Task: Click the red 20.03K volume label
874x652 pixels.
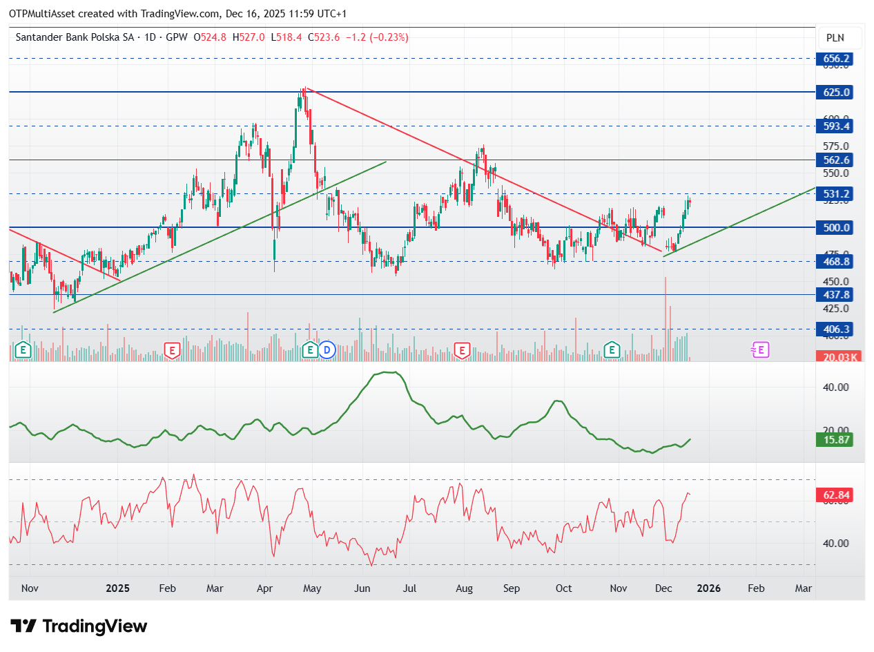Action: pyautogui.click(x=838, y=356)
